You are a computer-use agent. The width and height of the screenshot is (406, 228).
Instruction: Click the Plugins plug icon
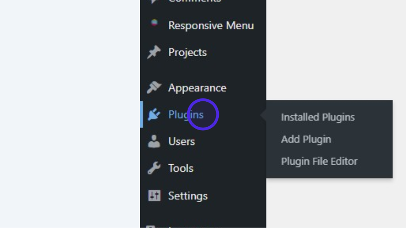154,115
